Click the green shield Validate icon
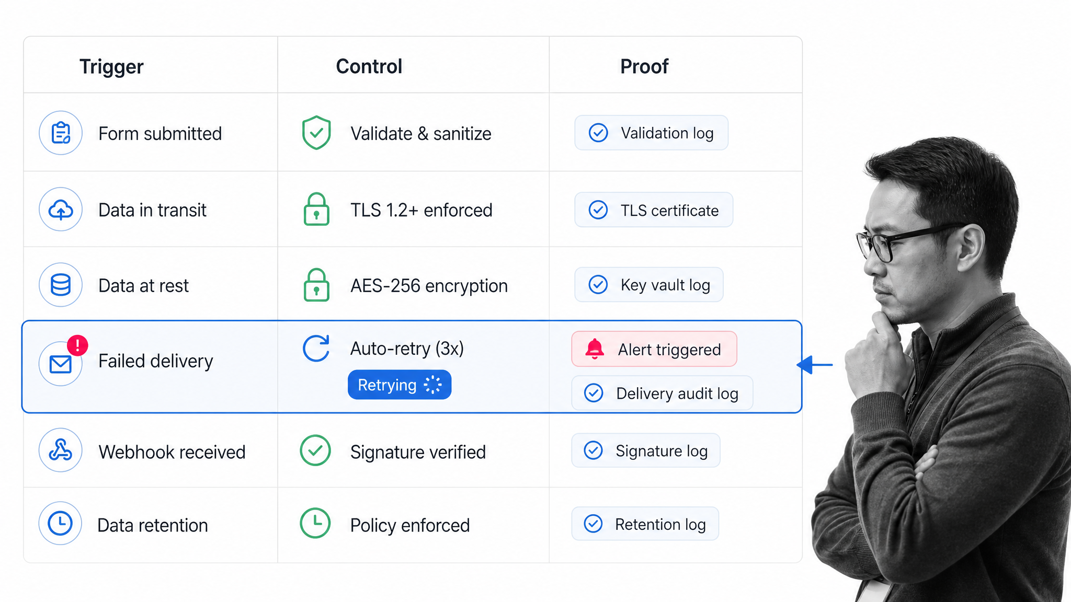This screenshot has width=1071, height=602. click(x=316, y=133)
